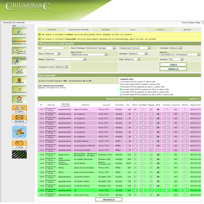The image size is (204, 204).
Task: Toggle Mappa checkbox for ID 3117
Action: 151,119
